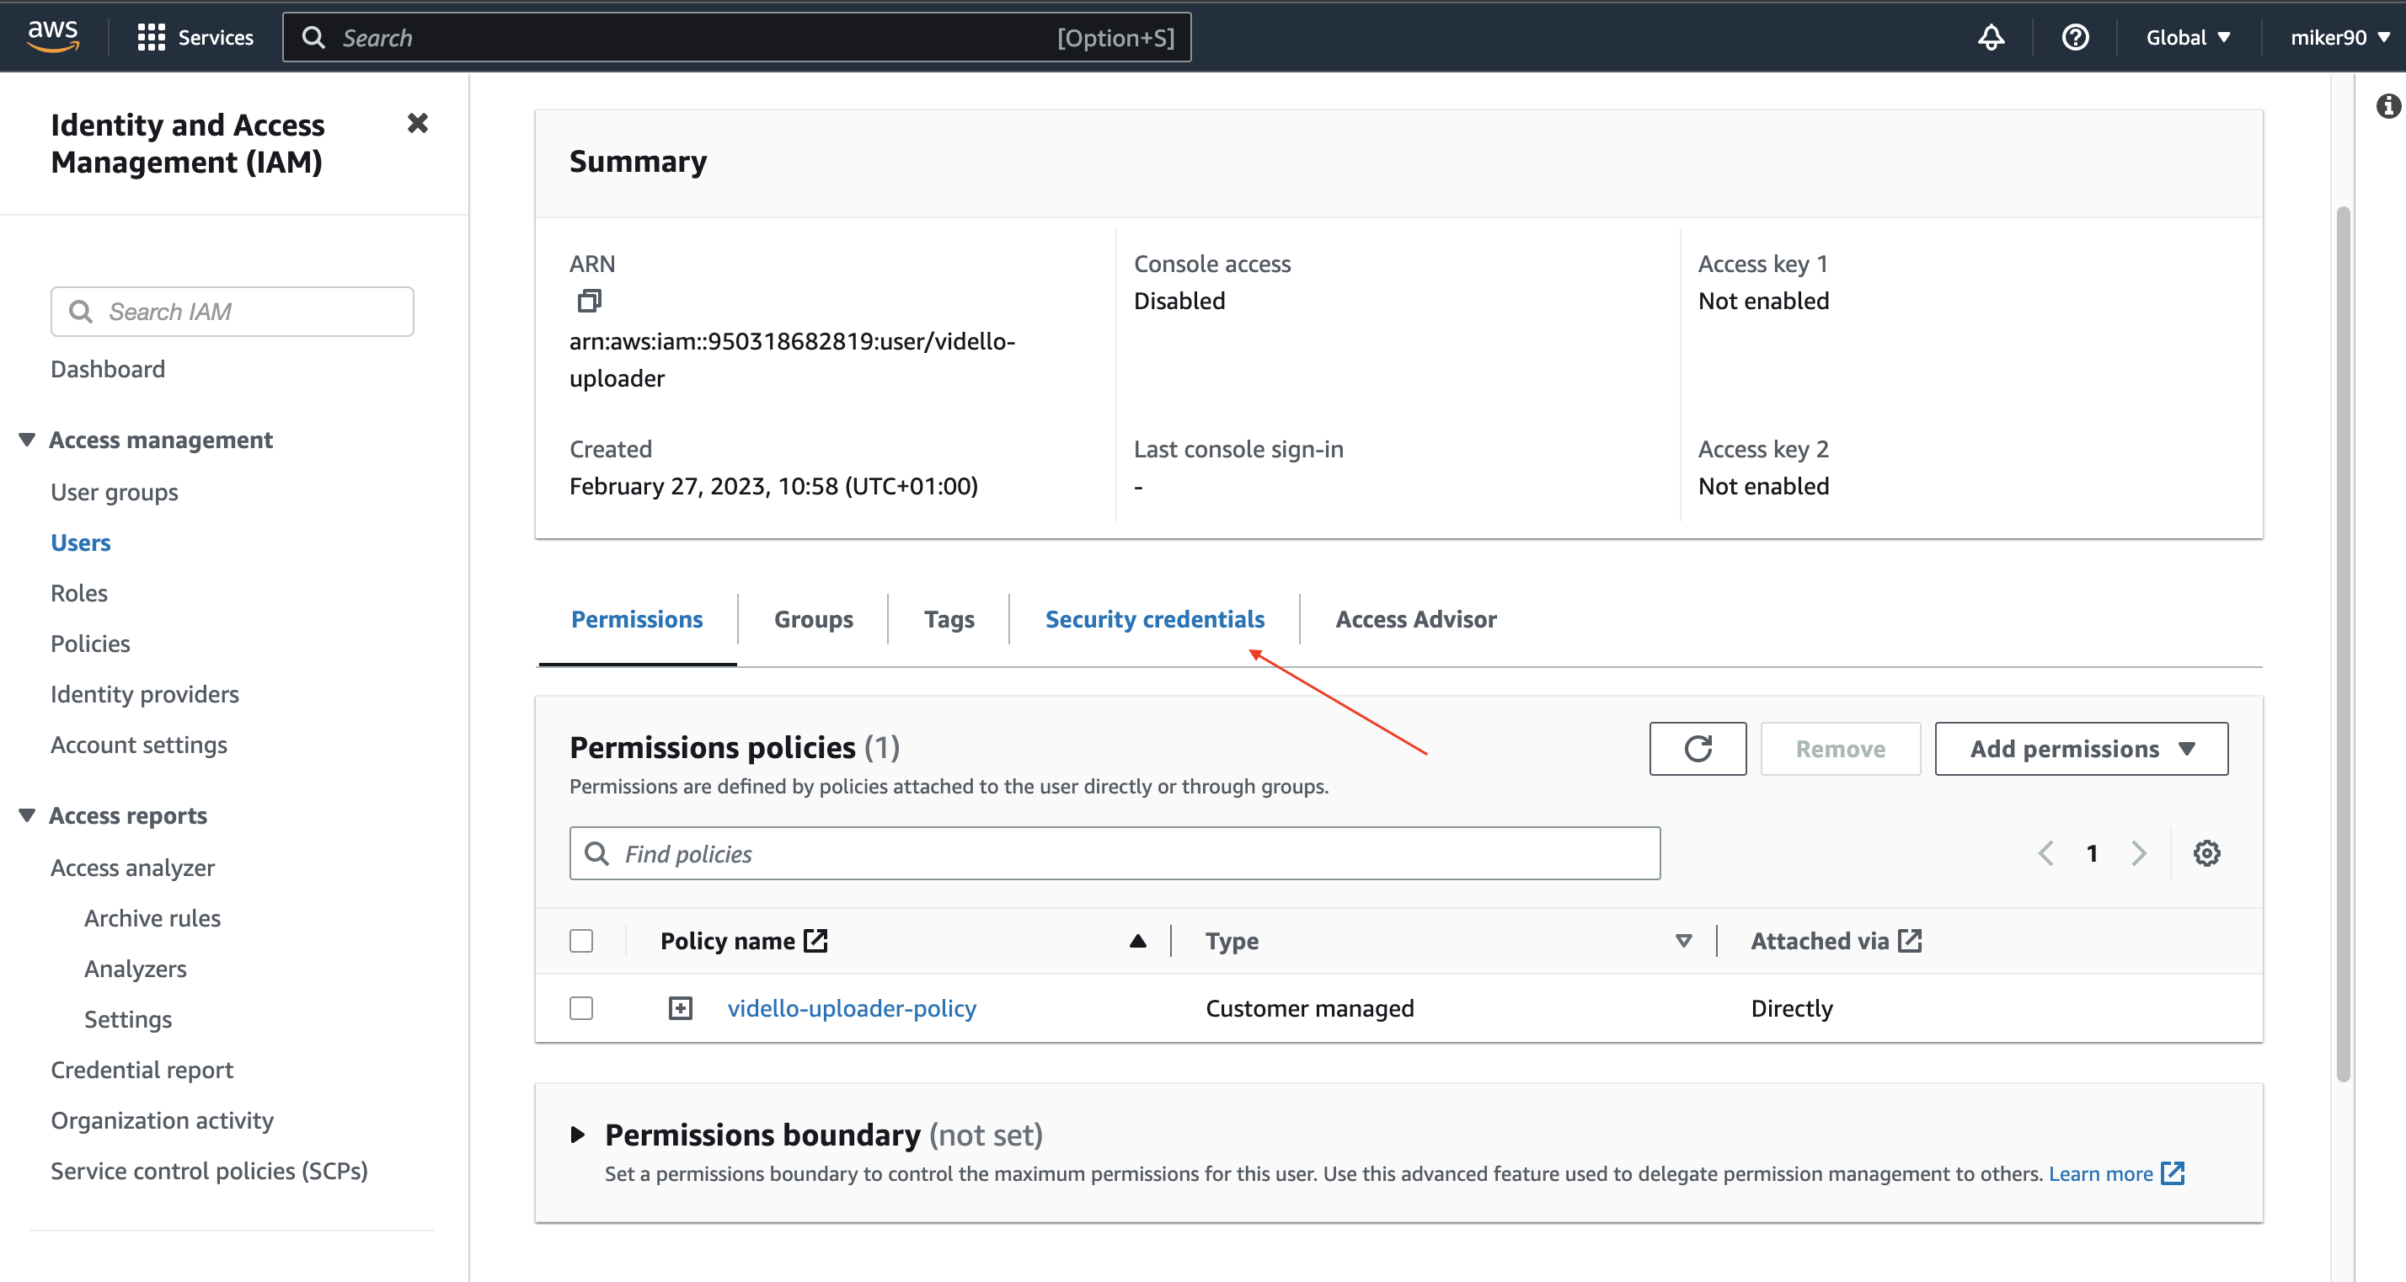Focus the top AWS Search bar
The height and width of the screenshot is (1282, 2406).
click(x=736, y=37)
